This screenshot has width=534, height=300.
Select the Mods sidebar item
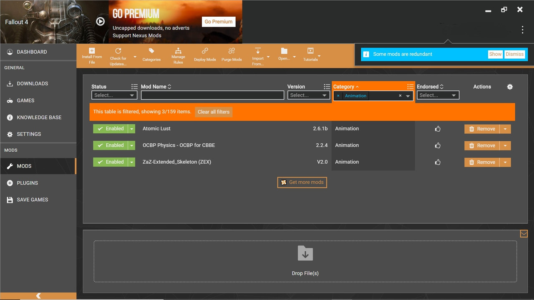pos(38,166)
